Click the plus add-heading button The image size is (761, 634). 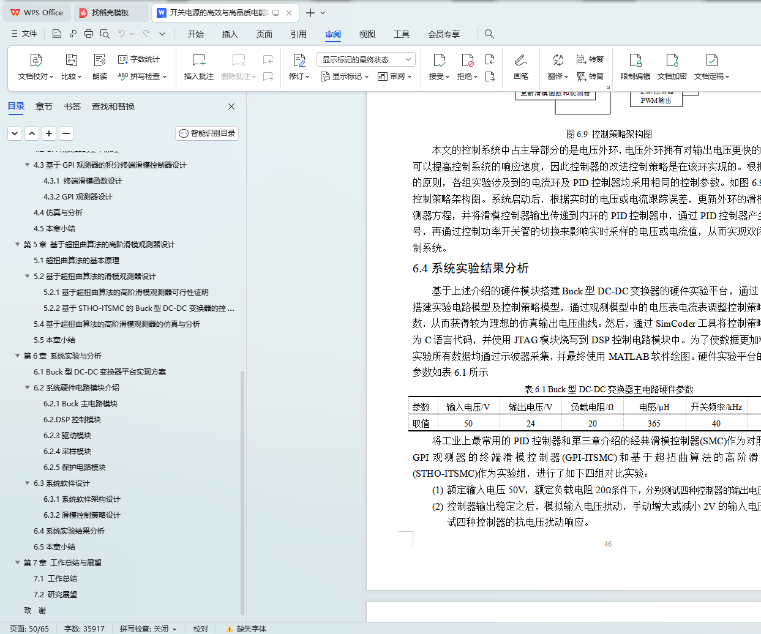click(x=49, y=133)
